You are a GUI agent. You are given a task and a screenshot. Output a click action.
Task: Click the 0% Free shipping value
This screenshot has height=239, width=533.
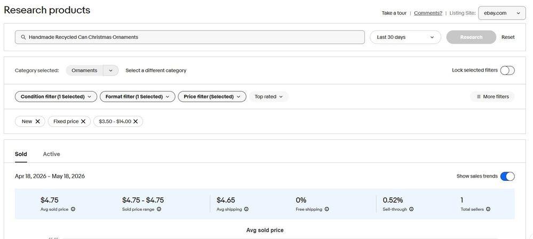click(301, 200)
